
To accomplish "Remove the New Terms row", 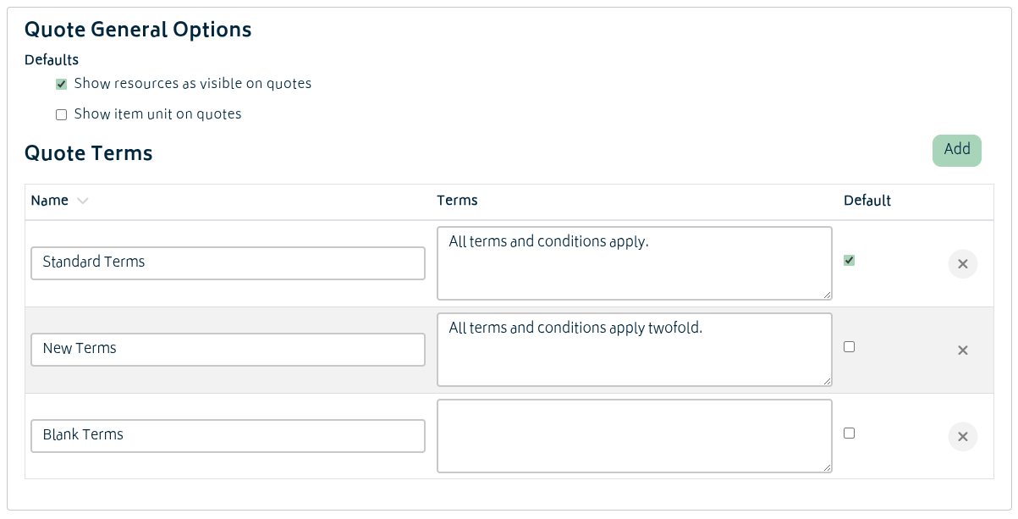I will (x=962, y=351).
